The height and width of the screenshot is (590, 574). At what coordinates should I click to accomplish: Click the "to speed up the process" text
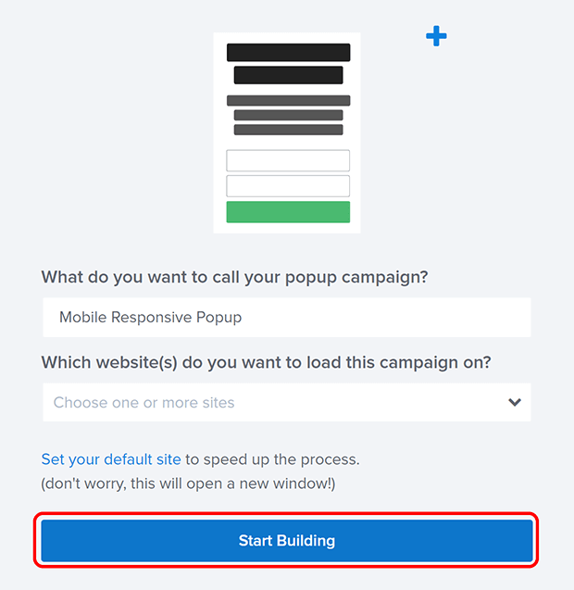272,459
